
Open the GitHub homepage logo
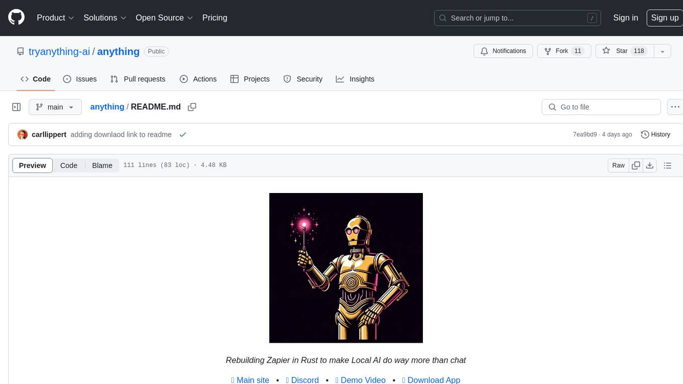coord(16,18)
